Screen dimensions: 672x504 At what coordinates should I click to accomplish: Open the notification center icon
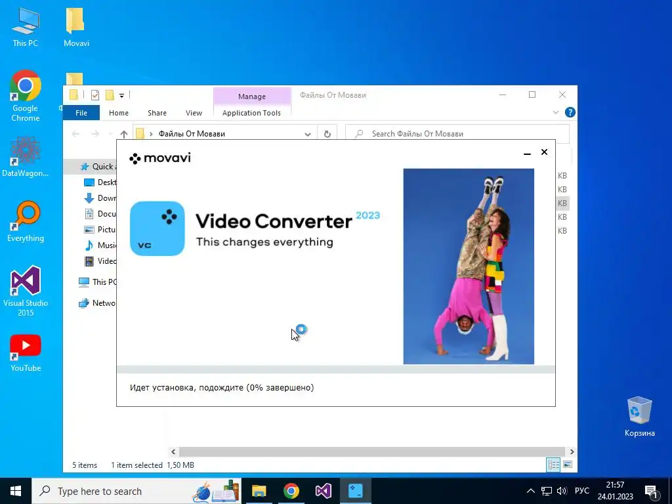(652, 491)
